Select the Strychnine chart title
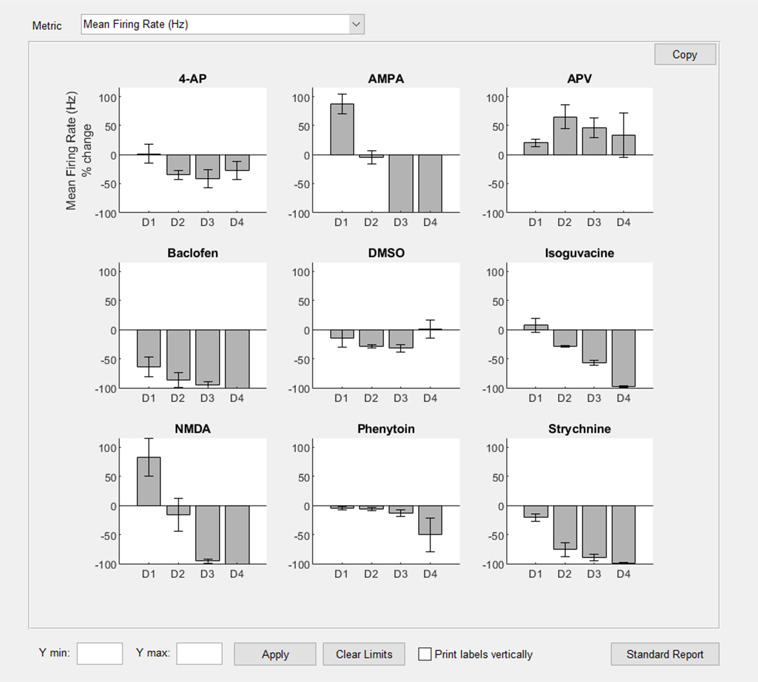 tap(580, 429)
